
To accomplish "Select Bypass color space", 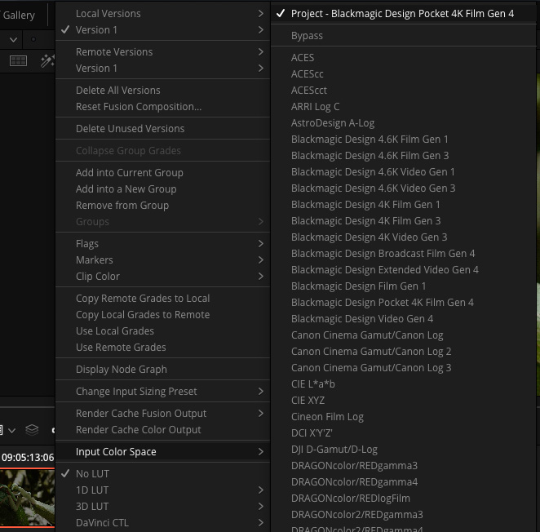I will [x=403, y=35].
